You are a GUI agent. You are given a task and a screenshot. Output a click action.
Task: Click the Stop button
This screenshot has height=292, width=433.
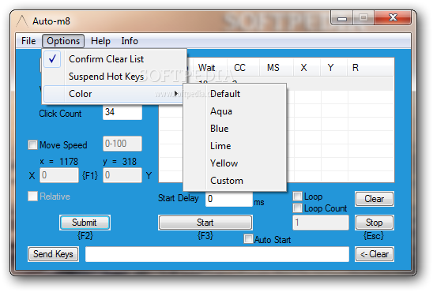tap(375, 223)
